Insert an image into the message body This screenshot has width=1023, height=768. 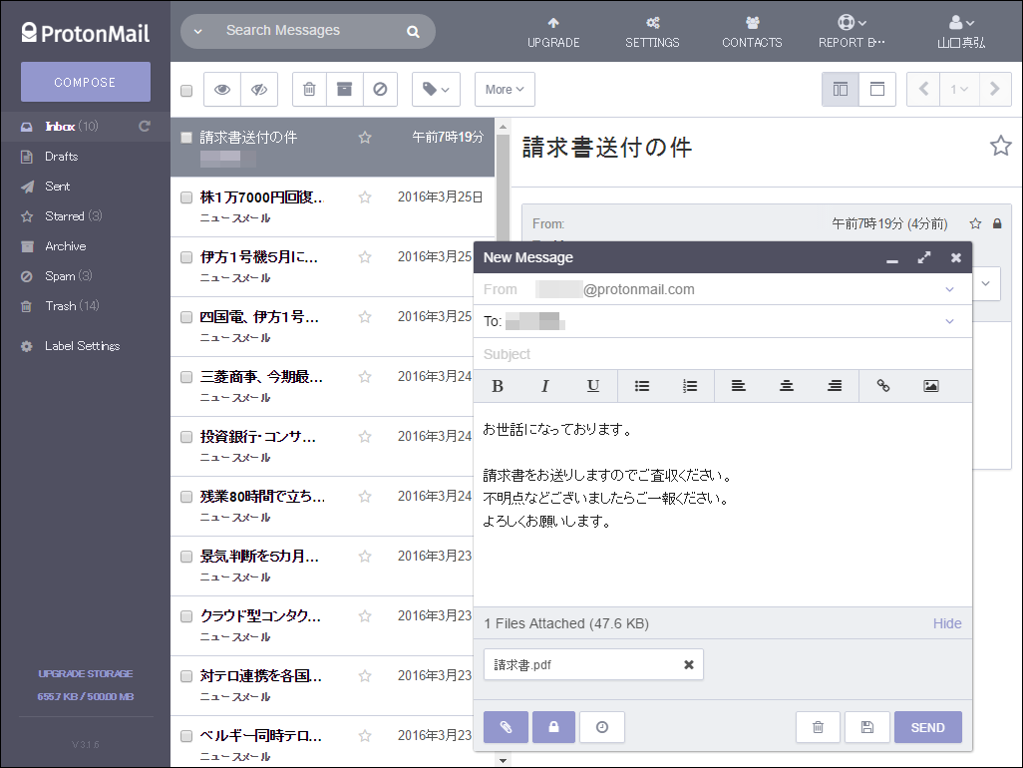point(931,386)
